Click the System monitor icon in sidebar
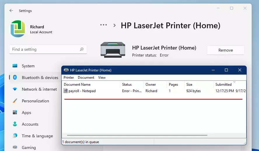Viewport: 259px width, 151px height. pos(15,66)
